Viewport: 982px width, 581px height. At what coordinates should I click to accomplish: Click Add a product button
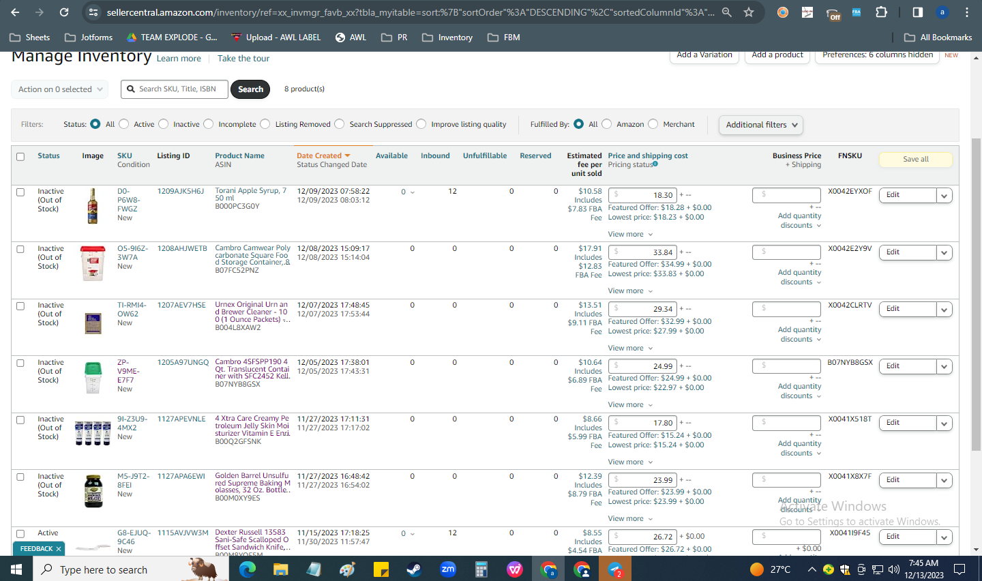(x=777, y=56)
